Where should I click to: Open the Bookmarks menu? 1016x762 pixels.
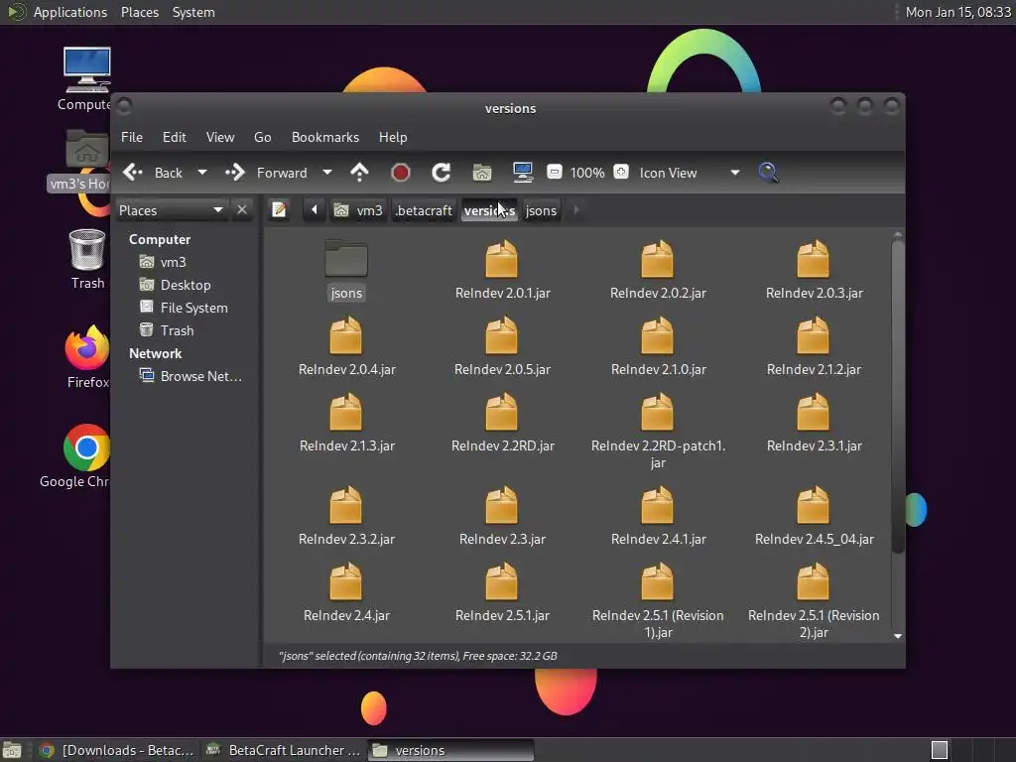324,137
